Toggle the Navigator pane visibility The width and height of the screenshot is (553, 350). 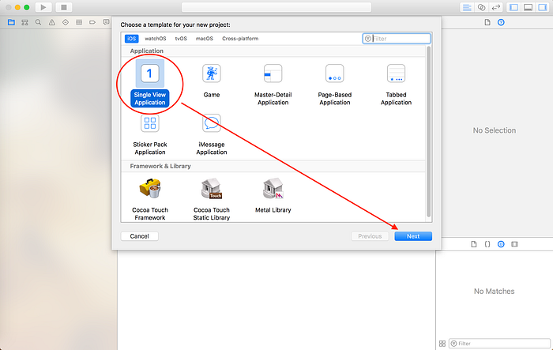[x=513, y=7]
